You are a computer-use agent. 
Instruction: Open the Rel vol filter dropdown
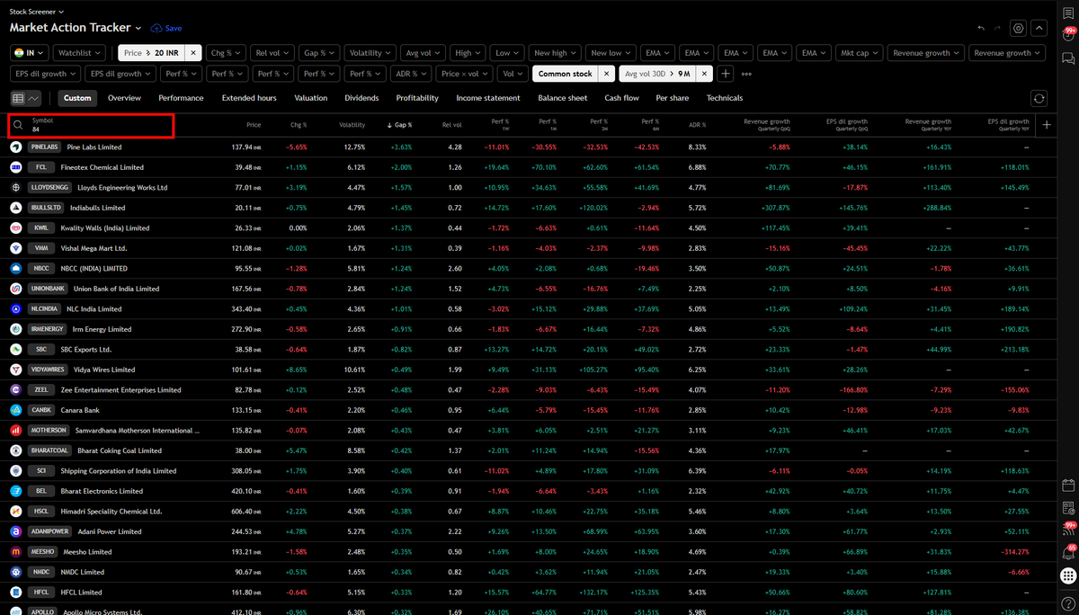pos(271,53)
